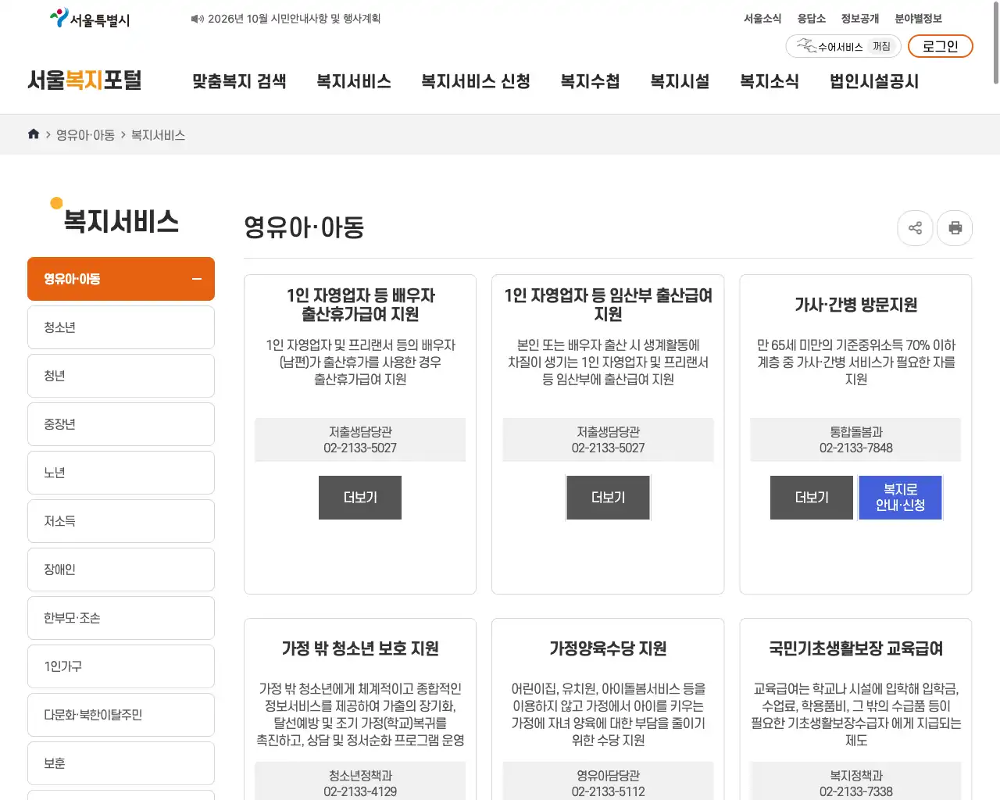Screen dimensions: 1000x800
Task: Select 청소년 in the sidebar
Action: (121, 327)
